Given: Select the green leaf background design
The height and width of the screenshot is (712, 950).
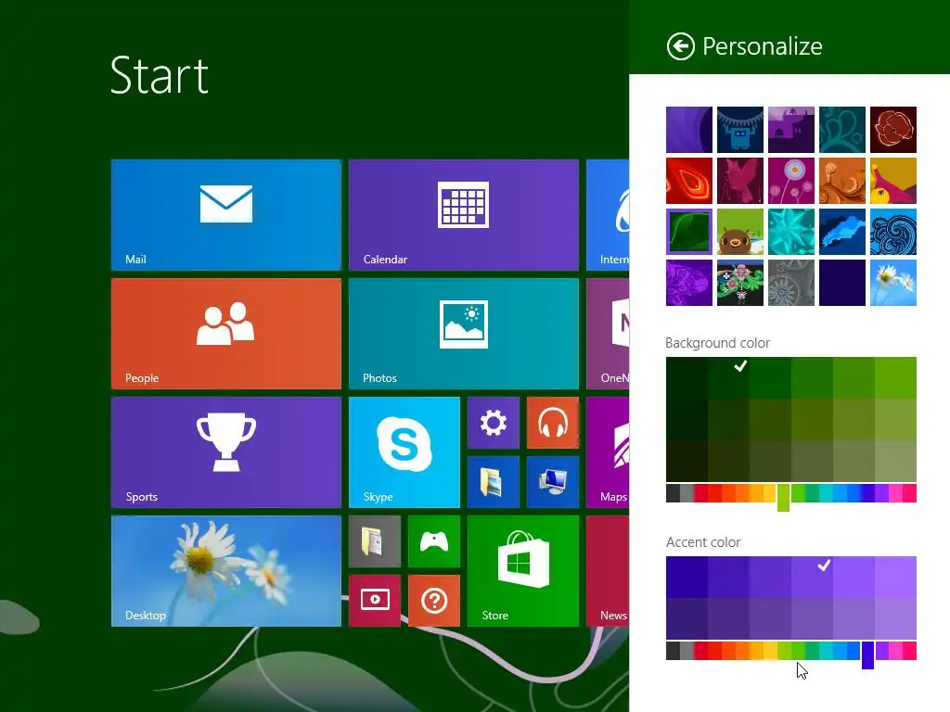Looking at the screenshot, I should pos(689,232).
